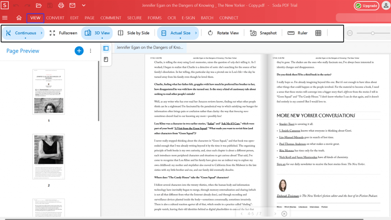
Task: Open a file with the folder icon
Action: [x=39, y=5]
